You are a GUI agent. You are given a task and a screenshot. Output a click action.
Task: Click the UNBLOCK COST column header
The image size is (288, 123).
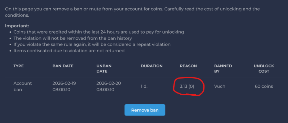264,69
